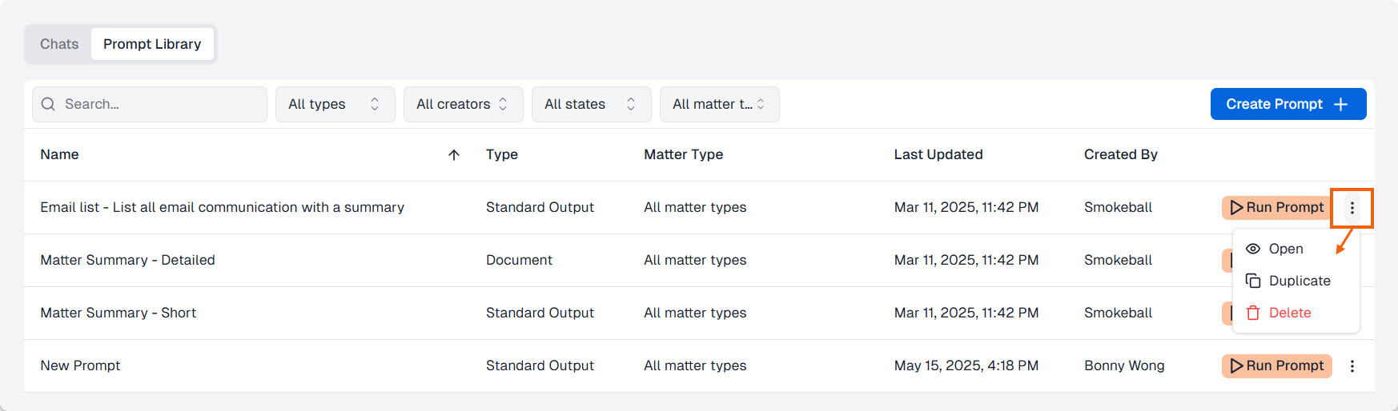Click the magnifier icon in search box
Viewport: 1398px width, 411px height.
click(48, 104)
